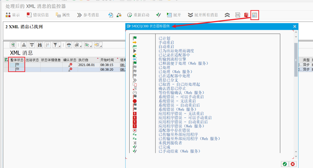Click 参考消息 referencing messages
Image resolution: width=313 pixels, height=168 pixels.
coord(88,15)
